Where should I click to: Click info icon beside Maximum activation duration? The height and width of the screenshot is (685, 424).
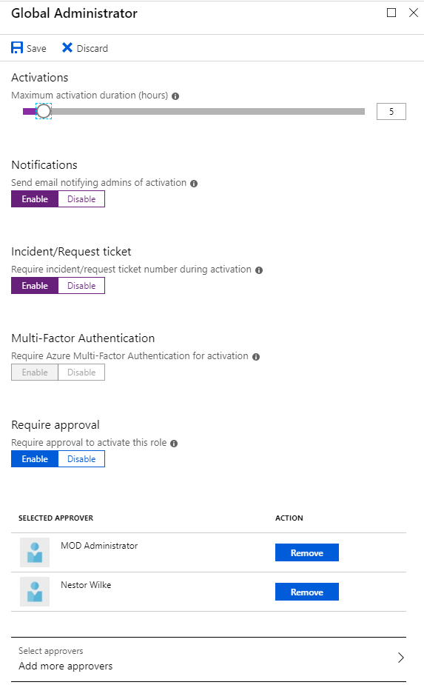pos(175,96)
